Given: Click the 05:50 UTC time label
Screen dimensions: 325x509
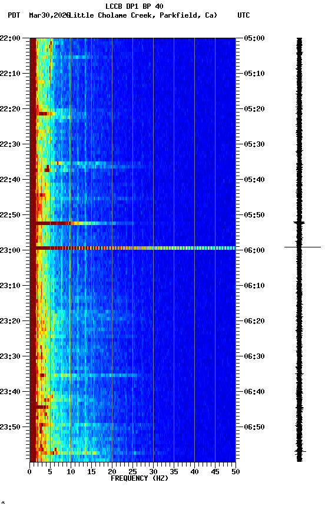Looking at the screenshot, I should point(254,215).
